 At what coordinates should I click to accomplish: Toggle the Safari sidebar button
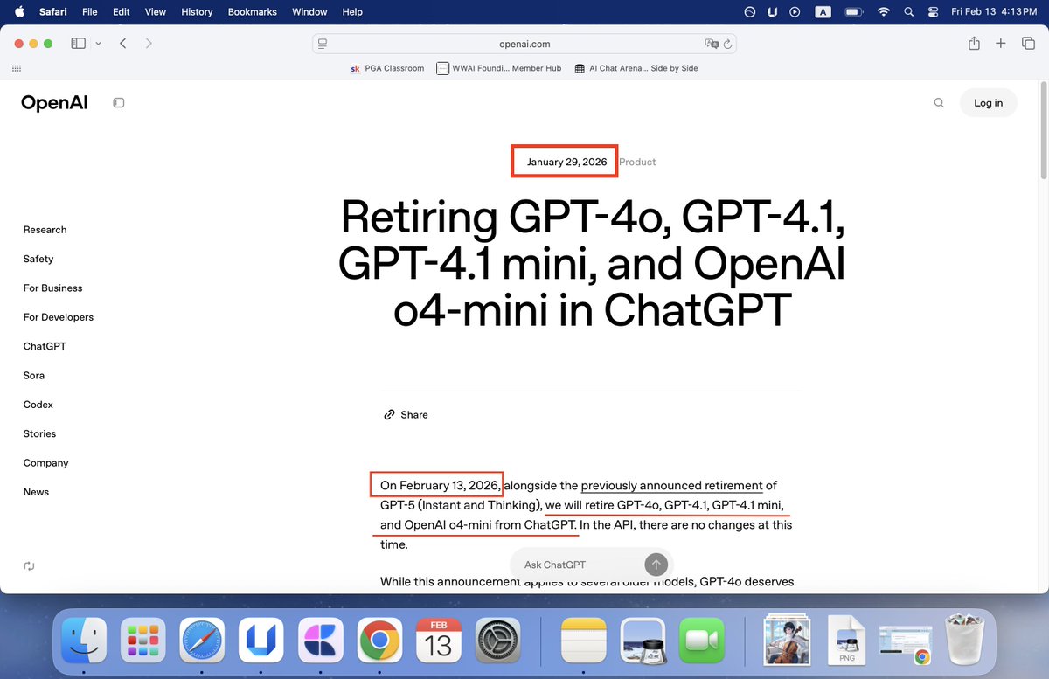(78, 43)
